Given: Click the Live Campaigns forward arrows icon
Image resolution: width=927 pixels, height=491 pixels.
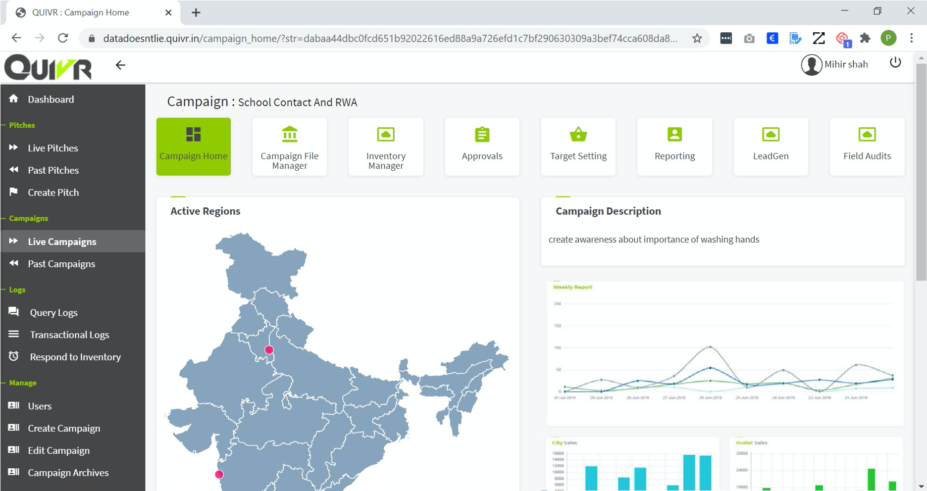Looking at the screenshot, I should 13,241.
